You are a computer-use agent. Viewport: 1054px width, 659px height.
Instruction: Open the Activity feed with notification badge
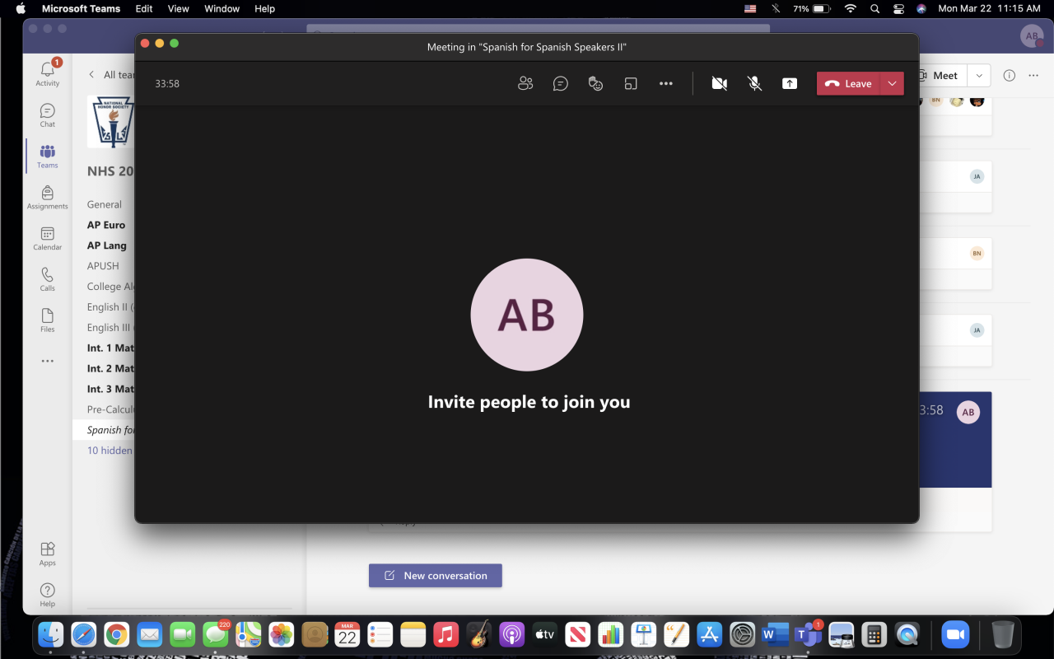click(48, 72)
